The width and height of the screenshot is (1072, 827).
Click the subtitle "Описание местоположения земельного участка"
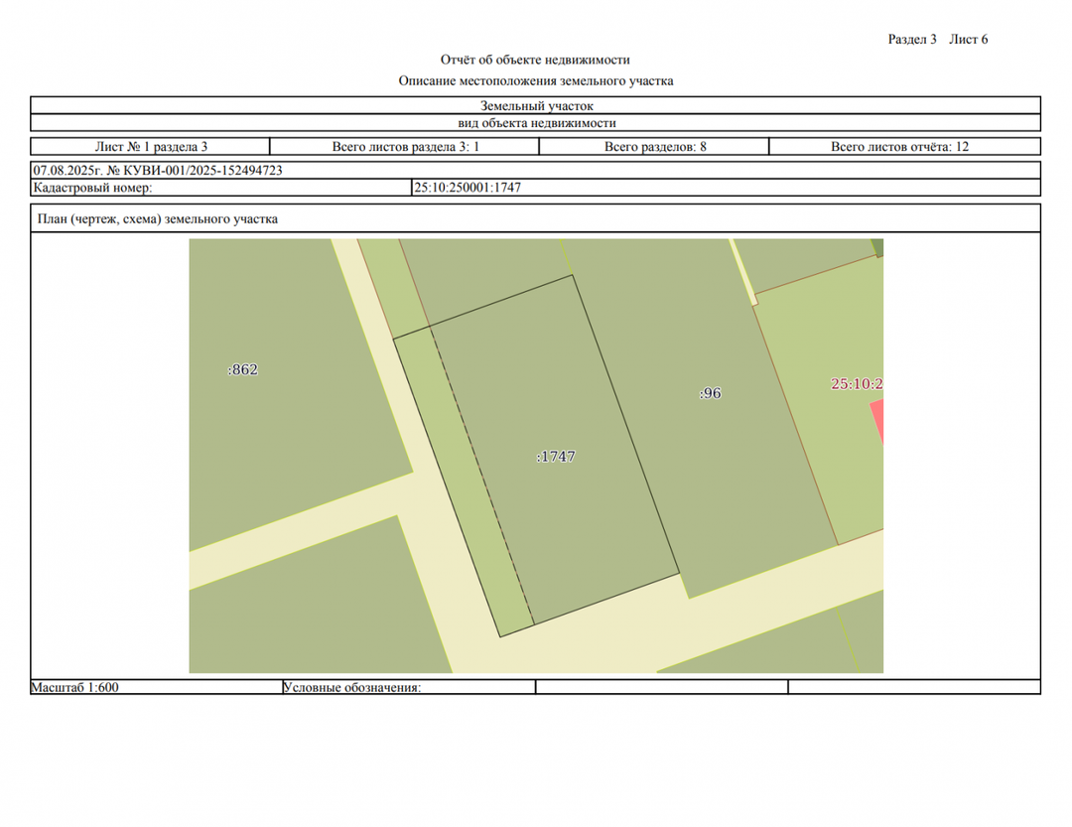[x=535, y=81]
